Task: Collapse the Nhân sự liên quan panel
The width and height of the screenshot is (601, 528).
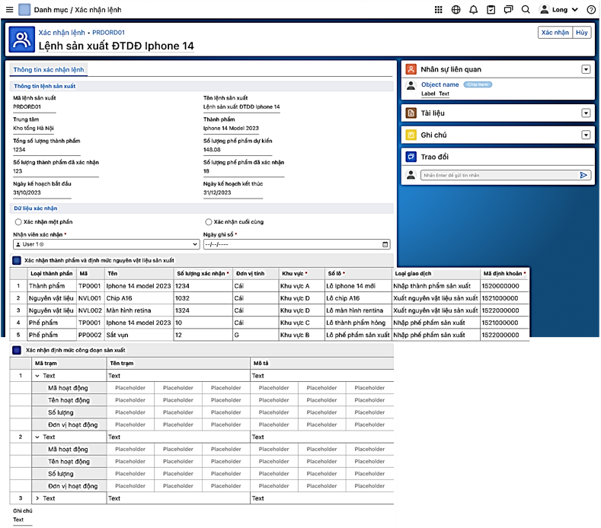Action: tap(586, 69)
